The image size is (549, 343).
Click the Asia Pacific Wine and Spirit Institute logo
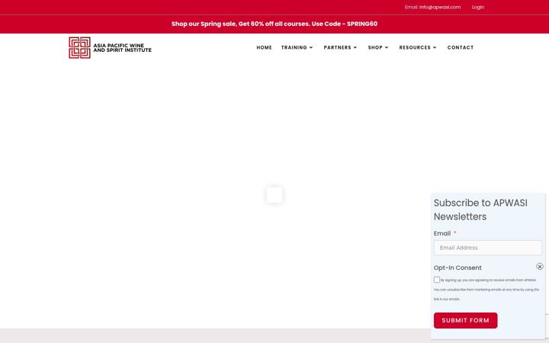coord(110,47)
